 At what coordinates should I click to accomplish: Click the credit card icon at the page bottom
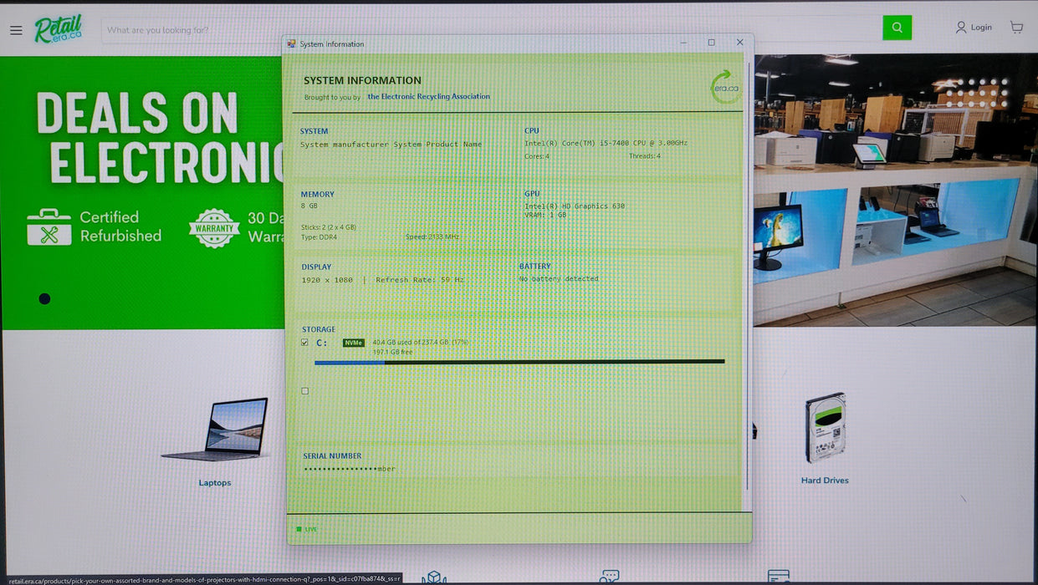click(779, 577)
